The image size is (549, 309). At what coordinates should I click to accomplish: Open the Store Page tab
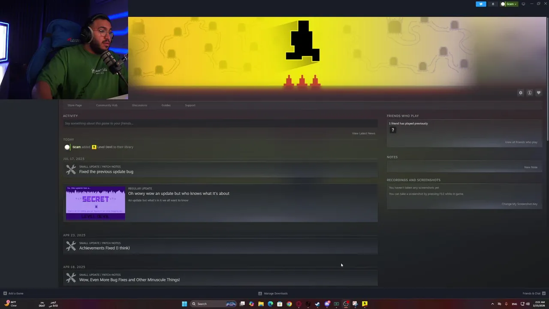point(75,105)
